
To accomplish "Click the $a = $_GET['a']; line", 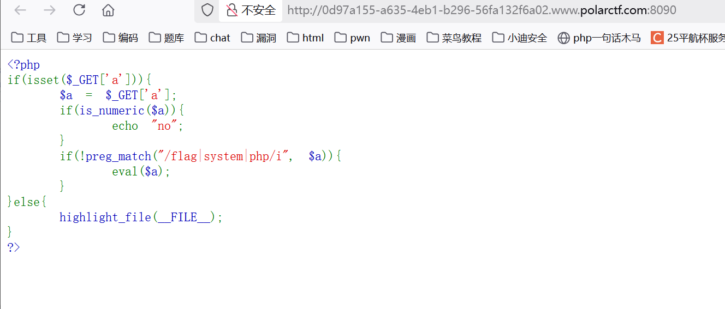I will 118,95.
